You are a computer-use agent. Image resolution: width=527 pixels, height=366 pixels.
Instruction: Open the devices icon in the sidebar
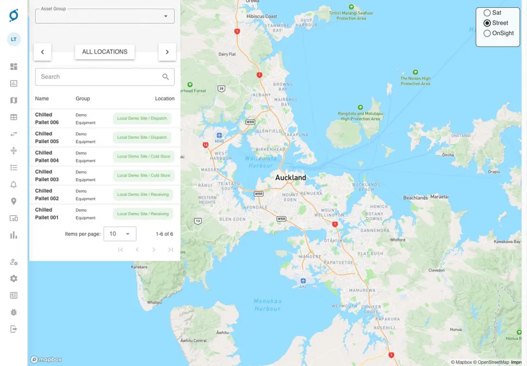pos(14,218)
